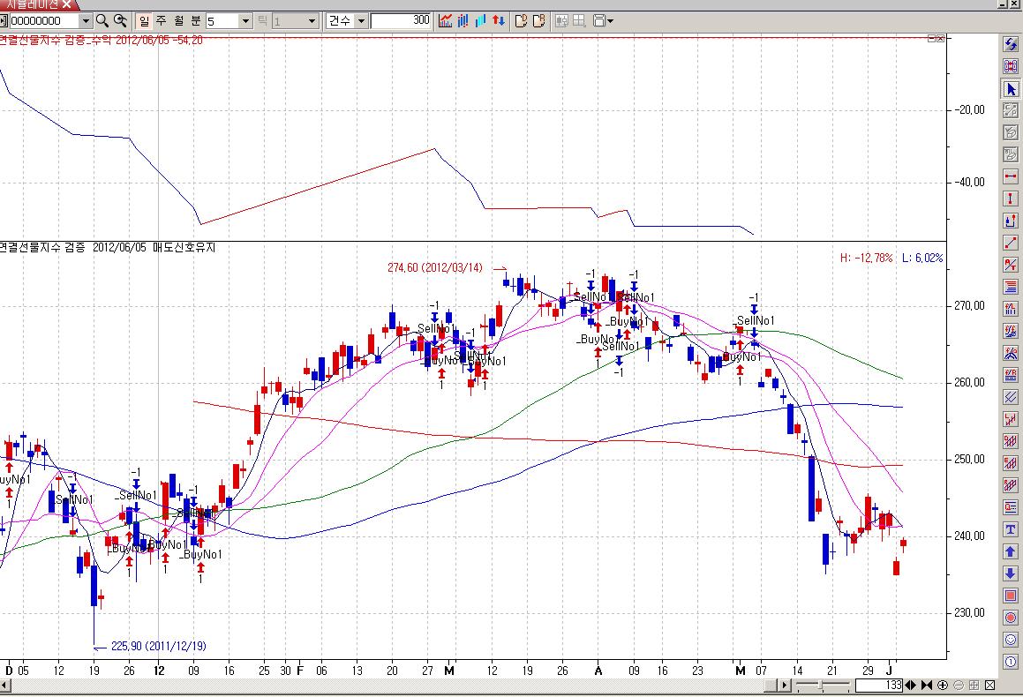Click the zoom slider at bottom right
This screenshot has height=697, width=1023.
click(822, 686)
